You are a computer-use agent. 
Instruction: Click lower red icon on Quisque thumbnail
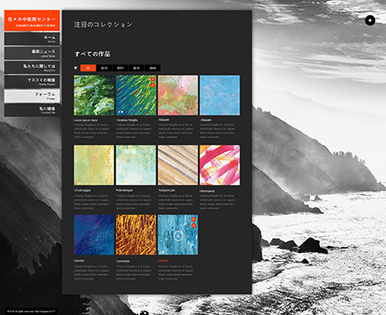coord(193,226)
